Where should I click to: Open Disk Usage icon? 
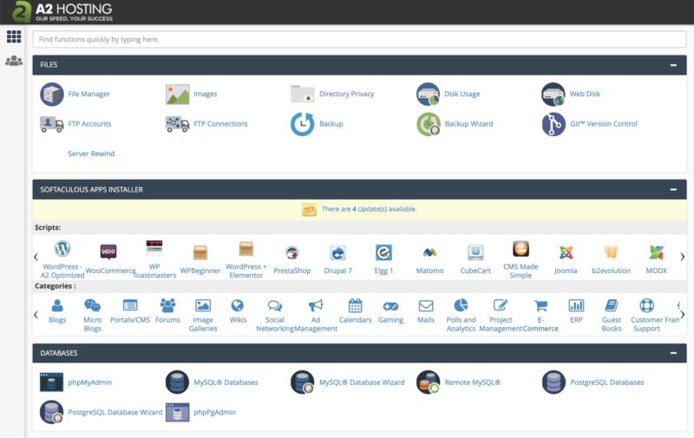[x=428, y=94]
